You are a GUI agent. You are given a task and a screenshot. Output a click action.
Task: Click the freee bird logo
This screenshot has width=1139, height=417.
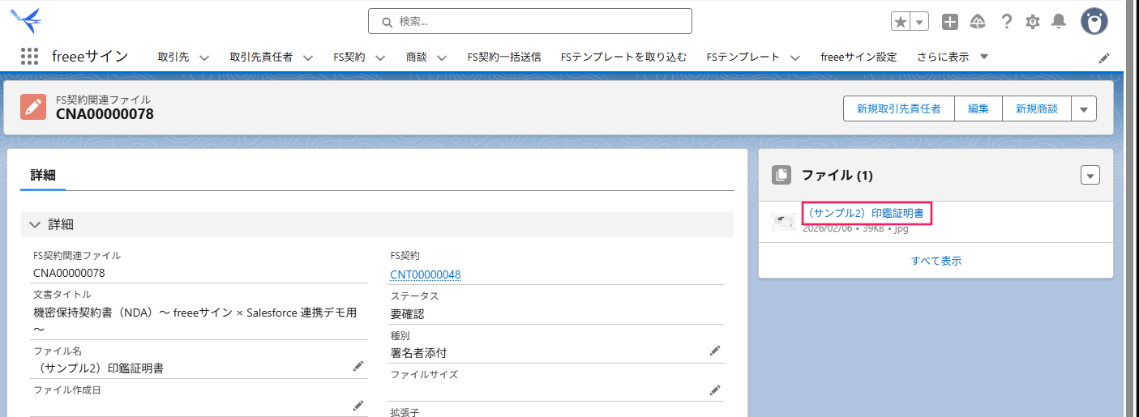tap(25, 19)
